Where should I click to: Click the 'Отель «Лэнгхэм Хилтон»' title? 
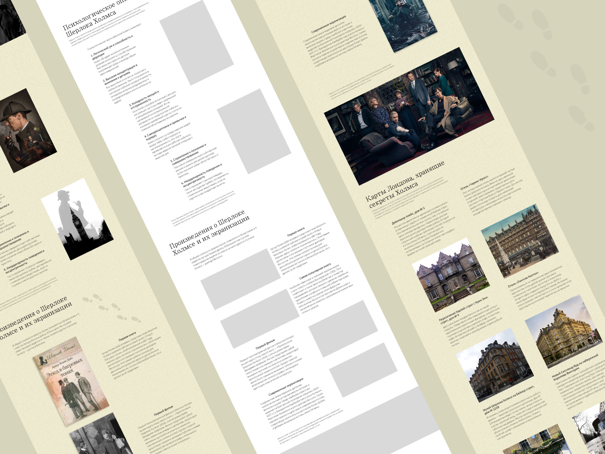coord(523,280)
